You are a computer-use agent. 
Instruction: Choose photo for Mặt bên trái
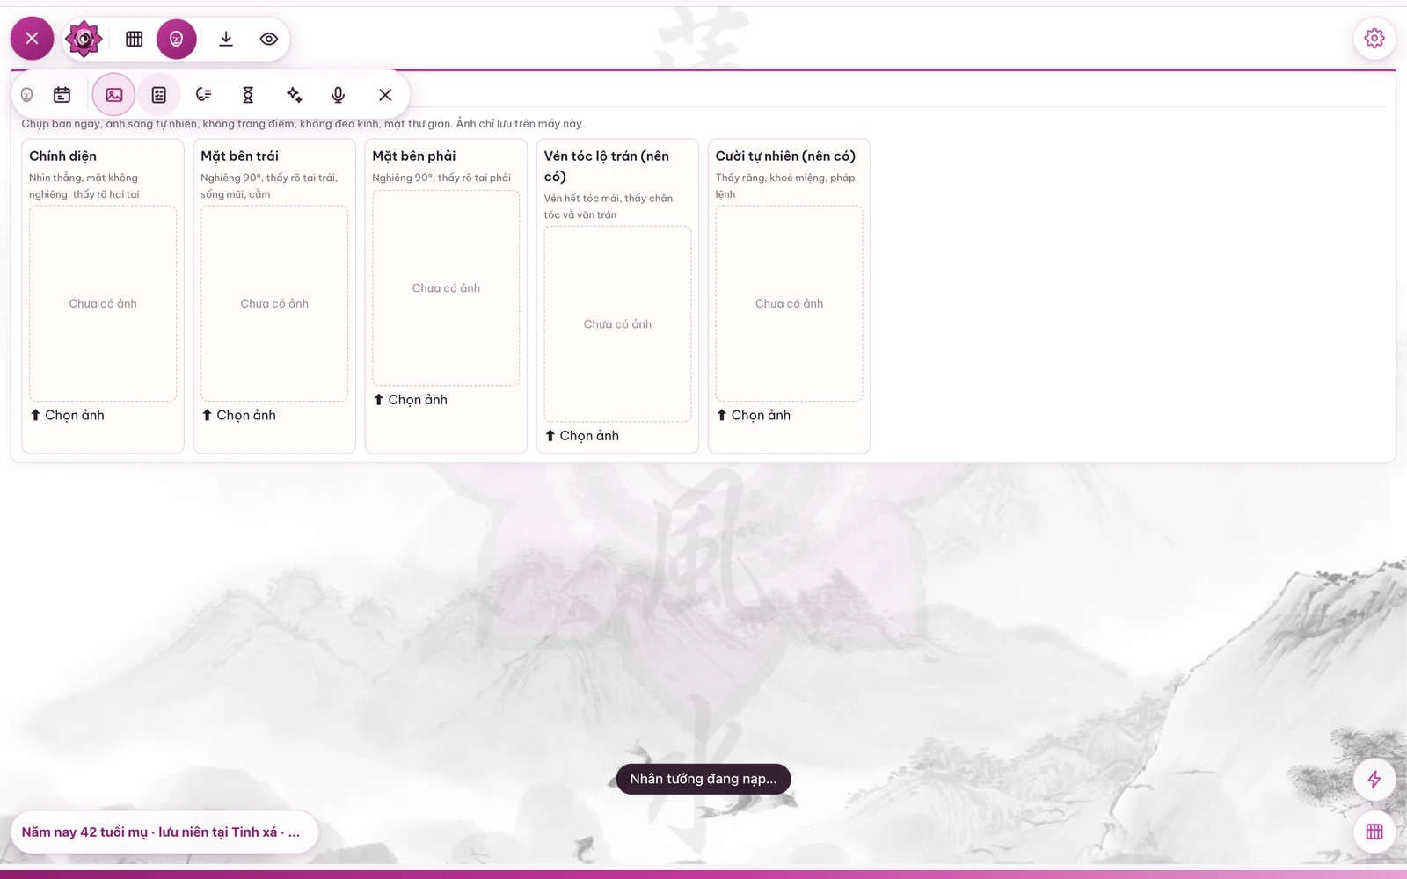(239, 415)
